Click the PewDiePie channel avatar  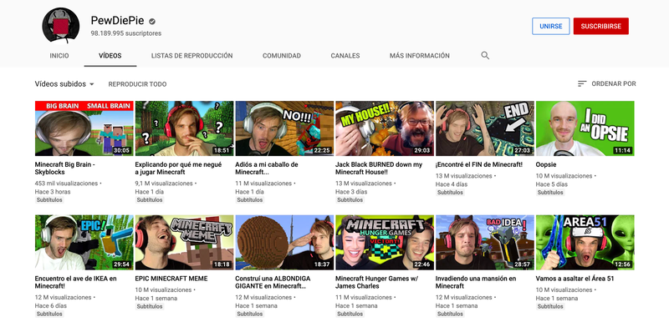click(60, 26)
